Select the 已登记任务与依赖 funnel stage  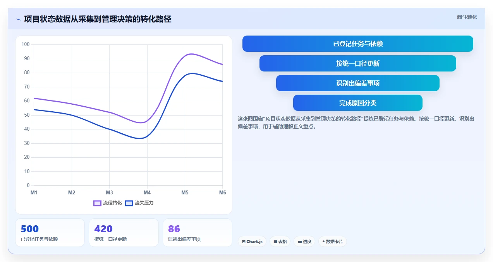point(358,44)
